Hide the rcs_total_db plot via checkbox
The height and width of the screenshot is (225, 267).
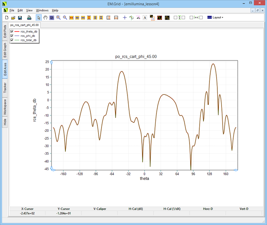12,40
